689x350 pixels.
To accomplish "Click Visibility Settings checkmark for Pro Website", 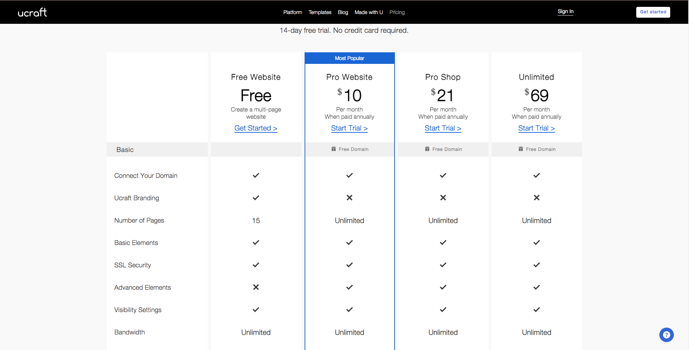I will click(x=349, y=310).
